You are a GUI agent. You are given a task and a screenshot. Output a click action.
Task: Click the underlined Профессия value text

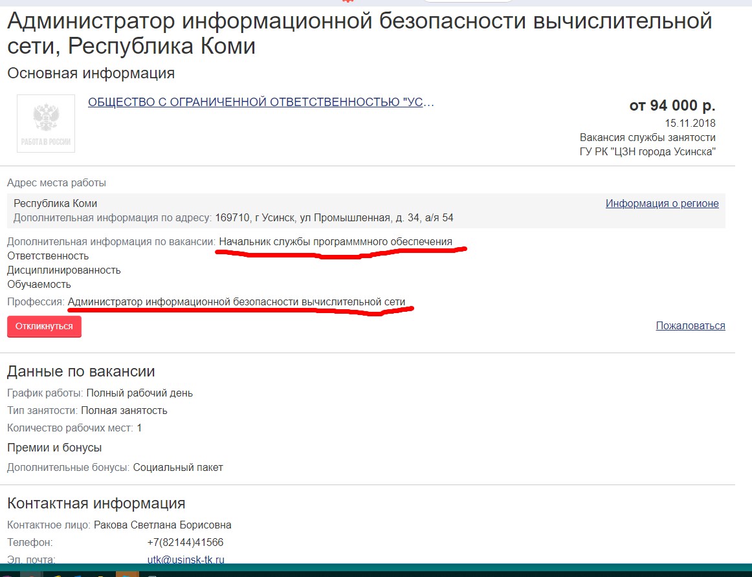click(x=236, y=301)
